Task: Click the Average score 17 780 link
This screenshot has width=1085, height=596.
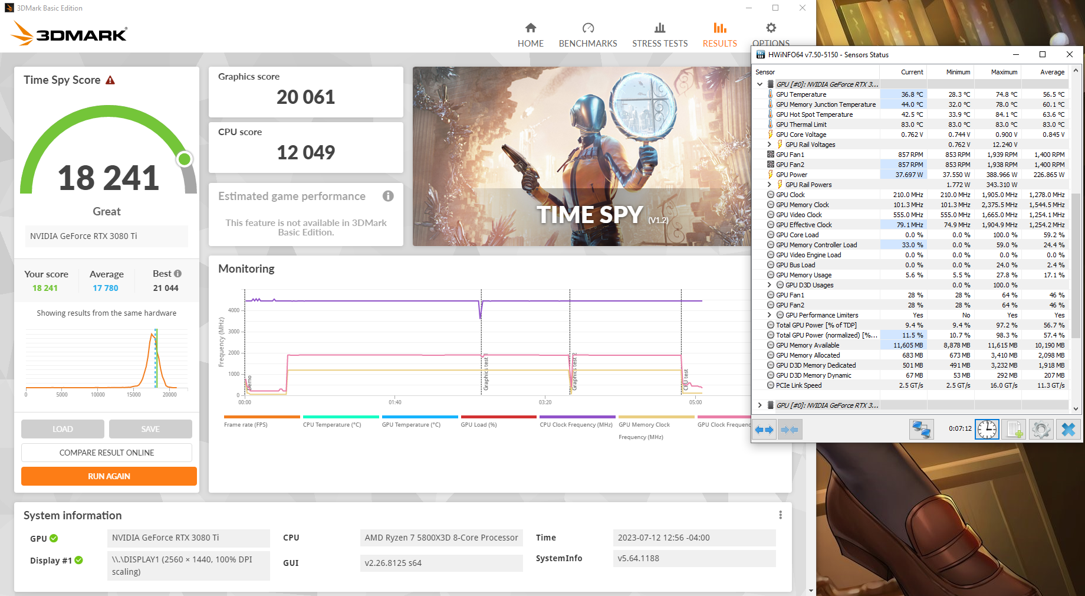Action: click(x=106, y=288)
